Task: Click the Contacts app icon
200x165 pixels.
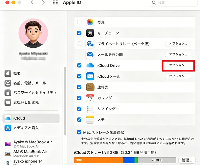Action: click(90, 87)
